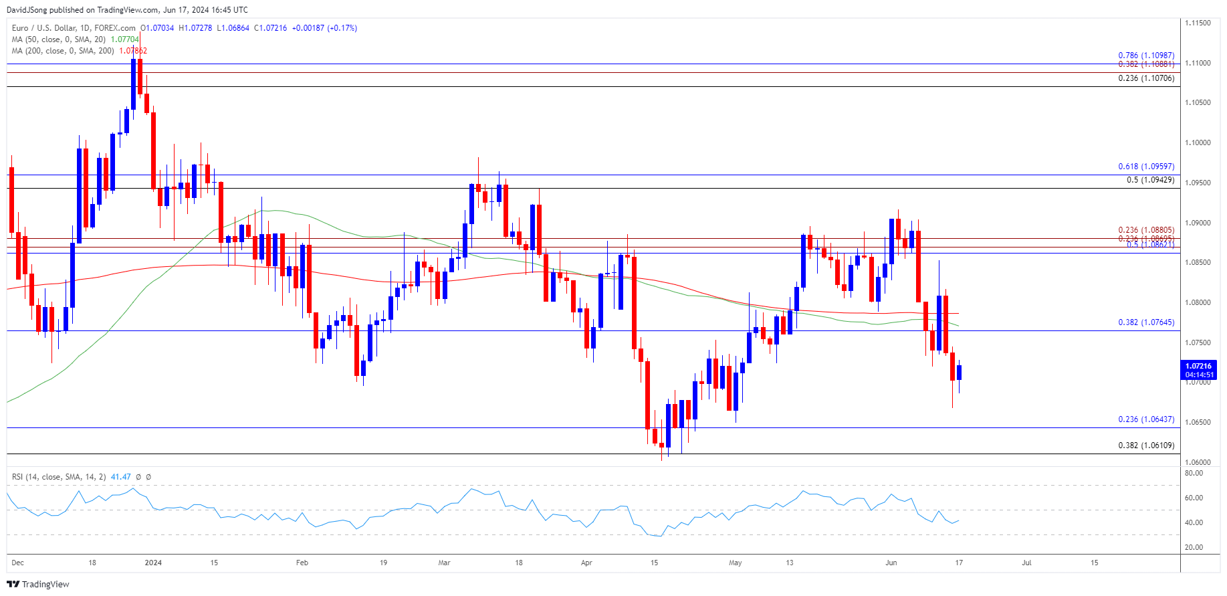
Task: Click the MA 200 indicator legend
Action: click(63, 51)
